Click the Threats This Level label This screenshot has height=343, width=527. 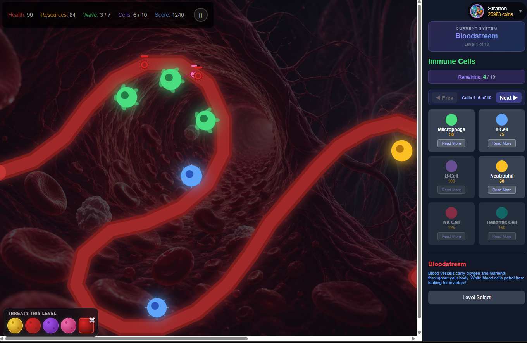[x=32, y=313]
